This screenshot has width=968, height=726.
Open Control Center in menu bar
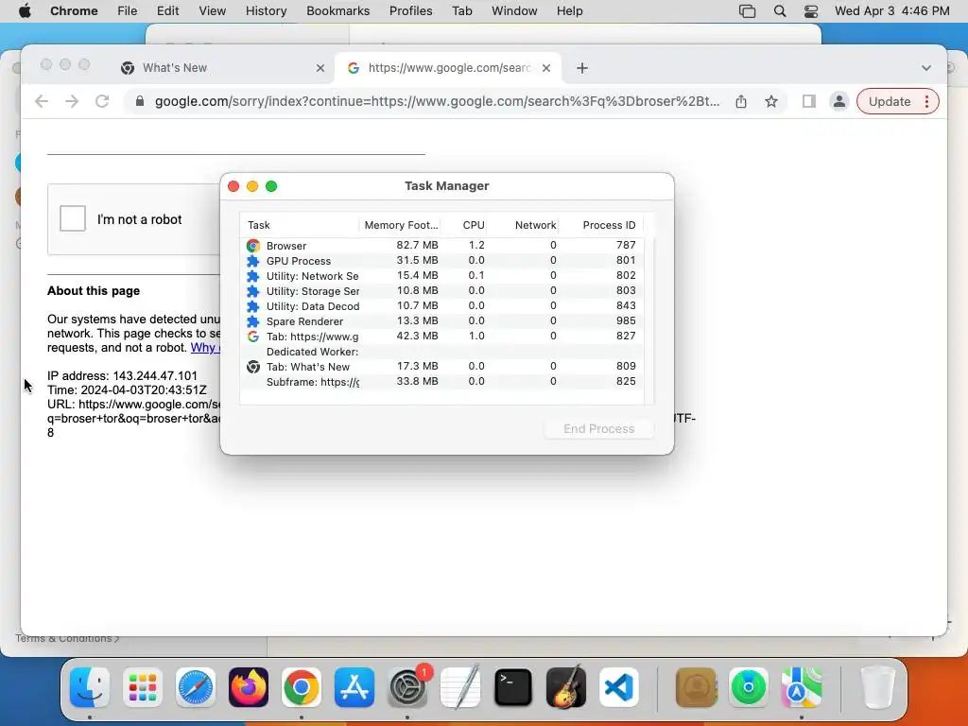tap(811, 11)
